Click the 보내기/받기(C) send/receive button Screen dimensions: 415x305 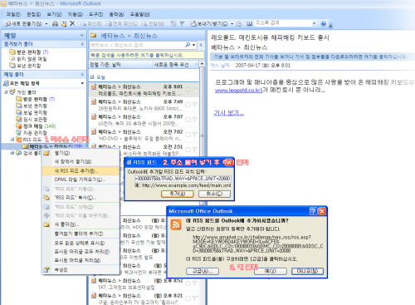[x=209, y=24]
